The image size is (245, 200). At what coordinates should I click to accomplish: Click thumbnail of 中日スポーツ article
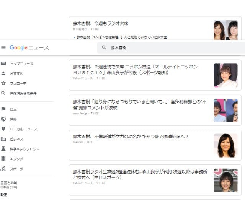(x=225, y=180)
